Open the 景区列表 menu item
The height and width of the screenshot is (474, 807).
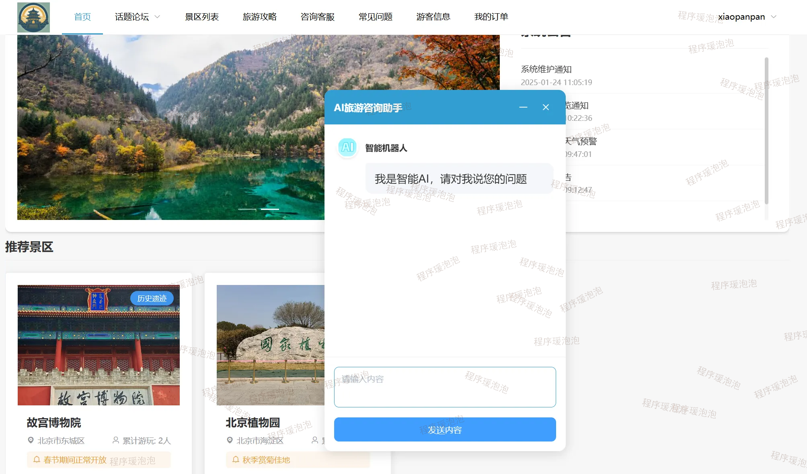pos(202,17)
